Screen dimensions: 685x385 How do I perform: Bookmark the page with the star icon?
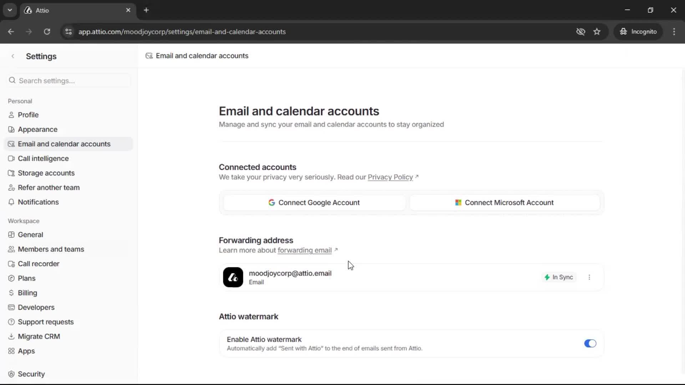(597, 31)
